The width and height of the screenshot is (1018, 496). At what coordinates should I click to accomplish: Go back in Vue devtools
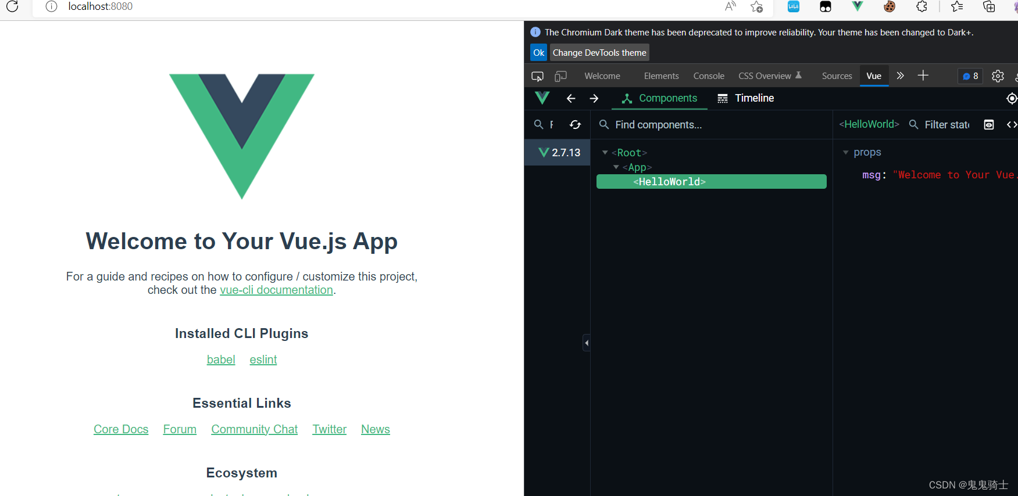pyautogui.click(x=571, y=98)
